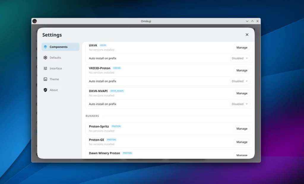Image resolution: width=304 pixels, height=184 pixels.
Task: Click the Proton-Spritz runner name
Action: click(99, 126)
